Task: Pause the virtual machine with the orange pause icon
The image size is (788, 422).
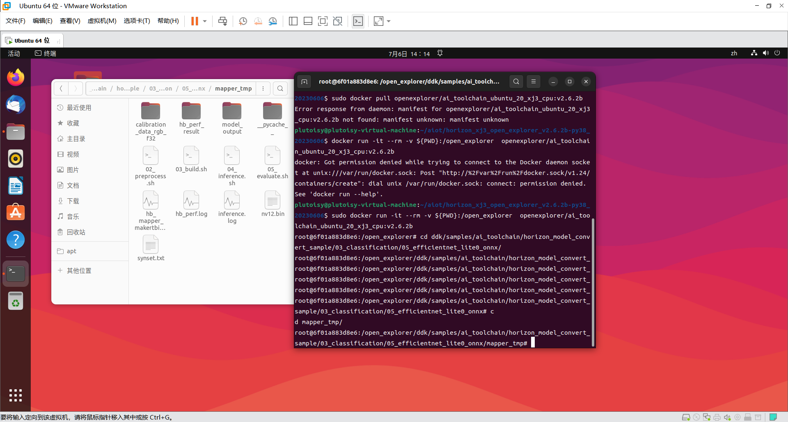Action: tap(195, 21)
